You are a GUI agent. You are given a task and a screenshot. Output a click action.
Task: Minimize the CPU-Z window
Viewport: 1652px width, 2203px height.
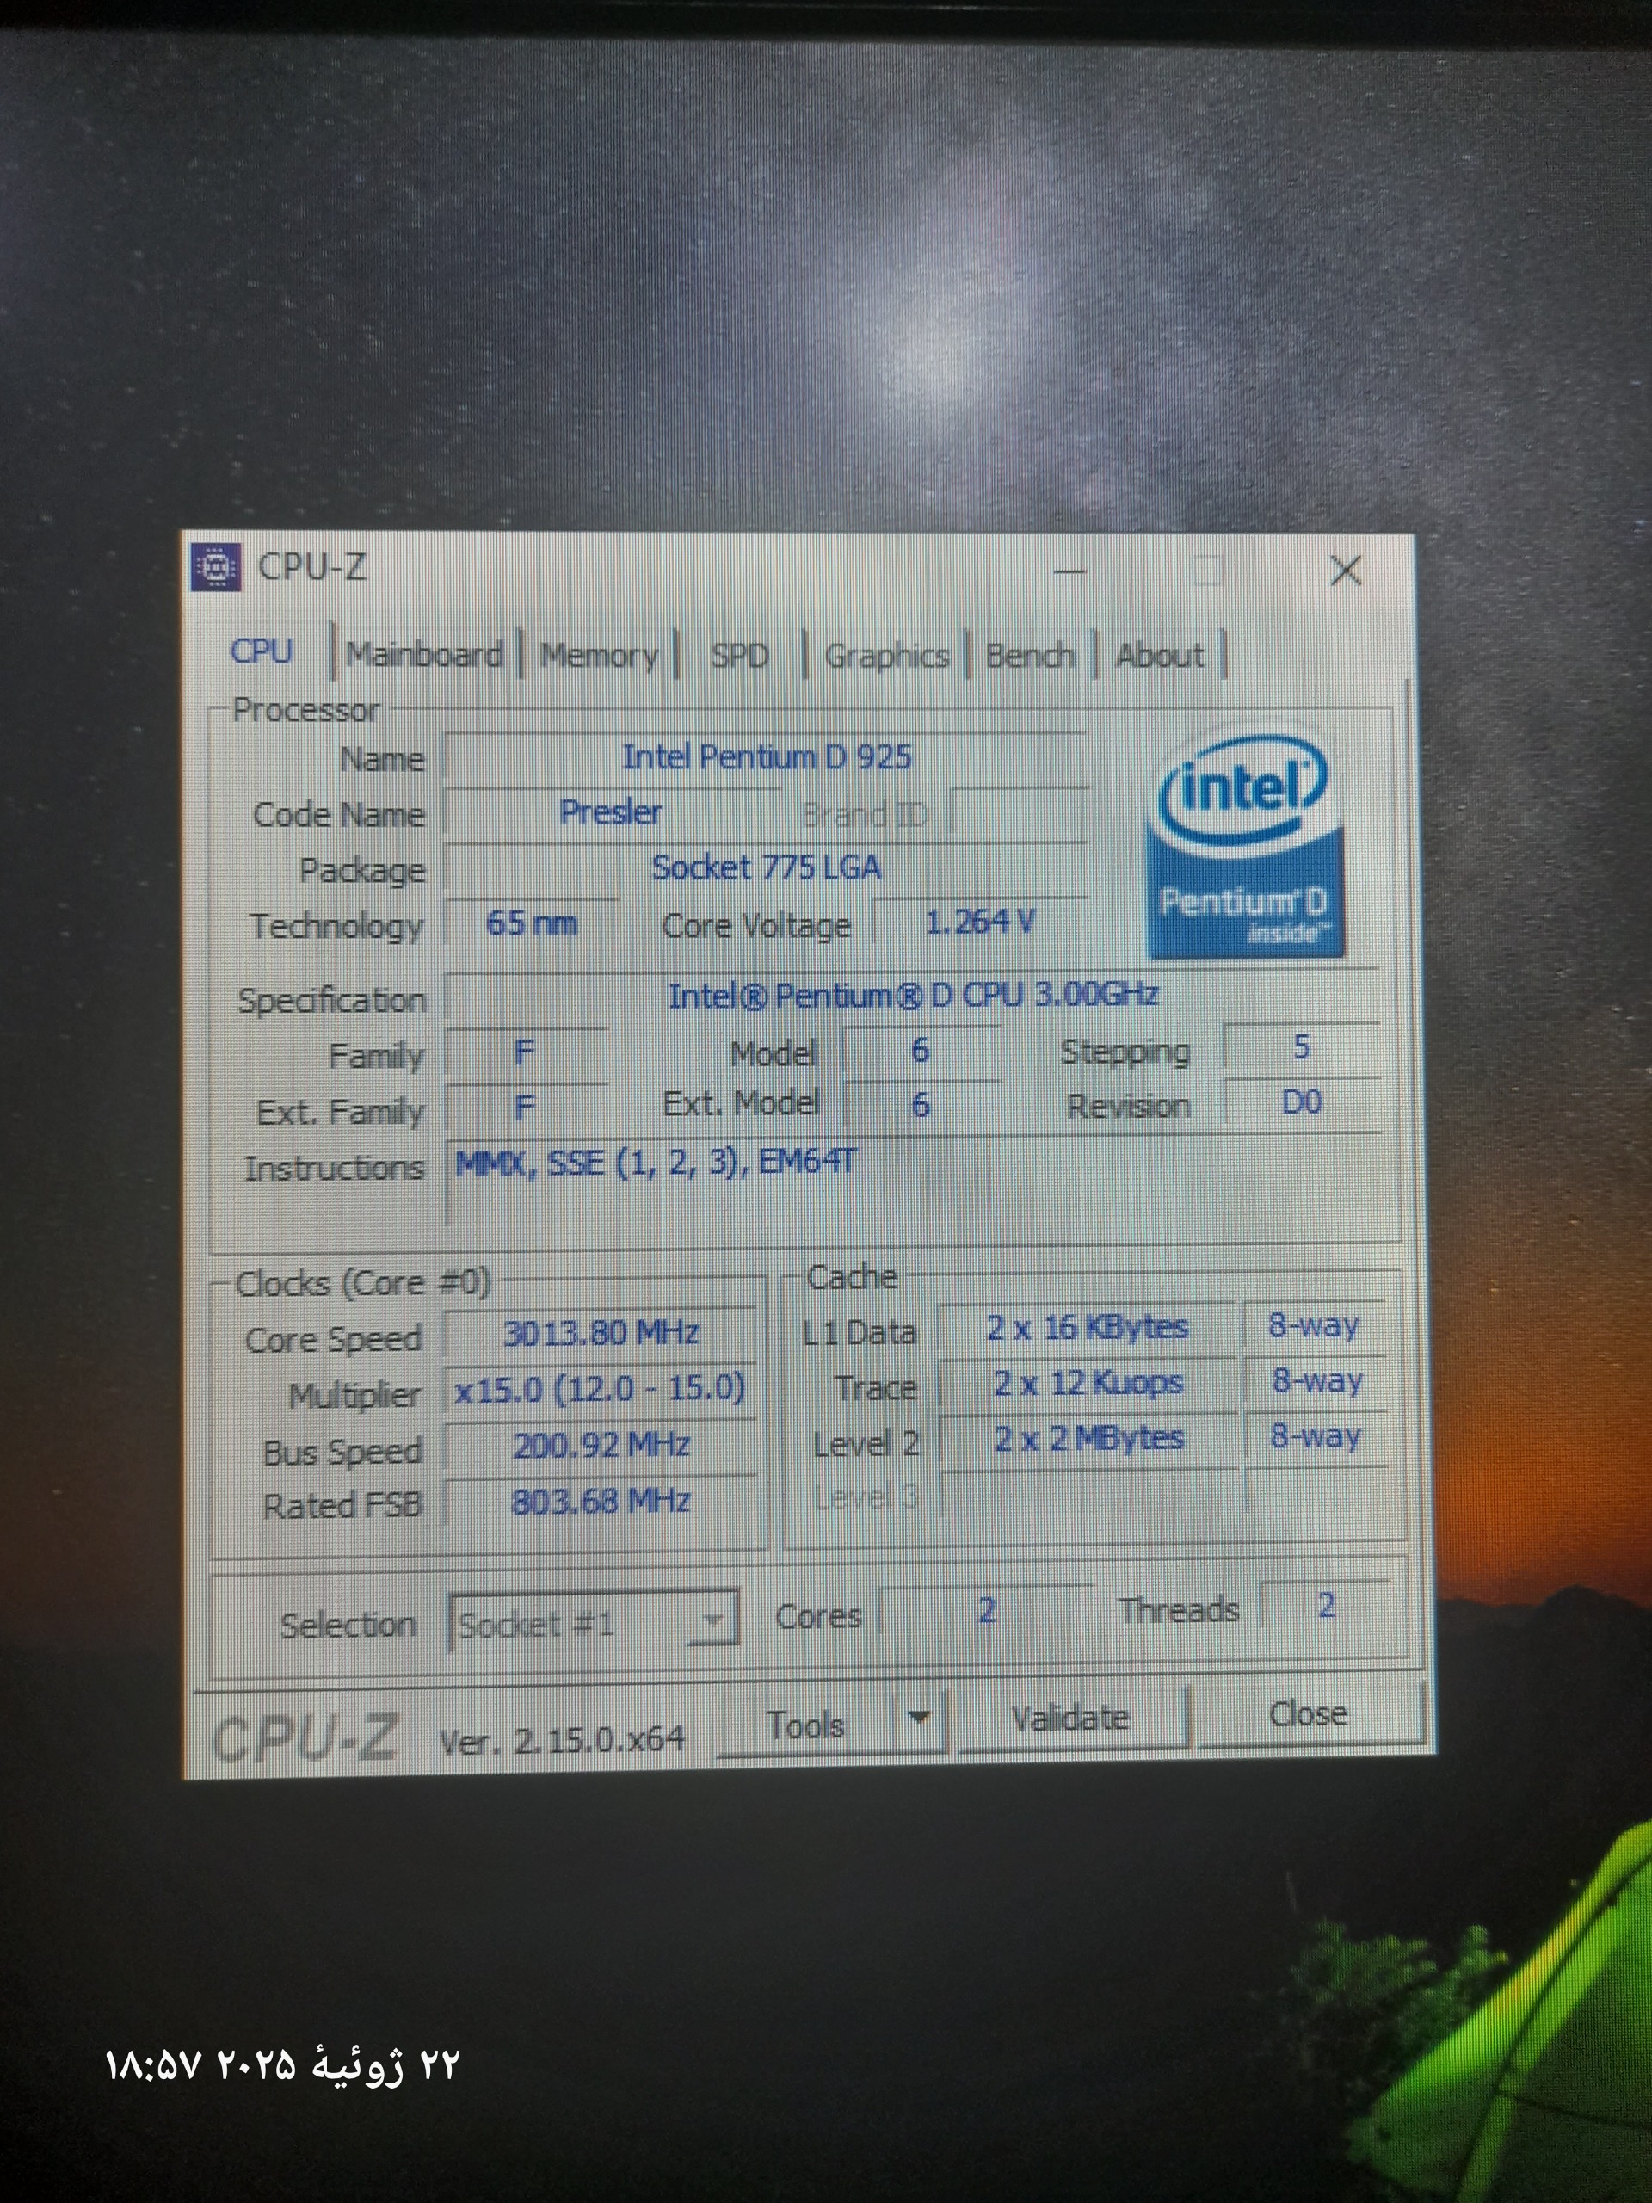click(1070, 571)
